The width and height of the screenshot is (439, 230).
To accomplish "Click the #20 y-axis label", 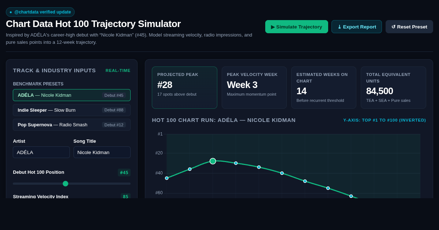I will [x=159, y=153].
